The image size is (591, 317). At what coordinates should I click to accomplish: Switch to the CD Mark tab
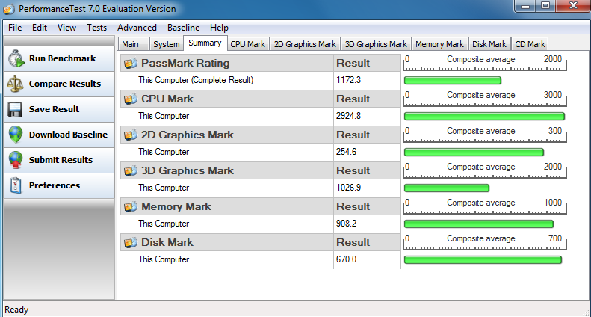(530, 44)
